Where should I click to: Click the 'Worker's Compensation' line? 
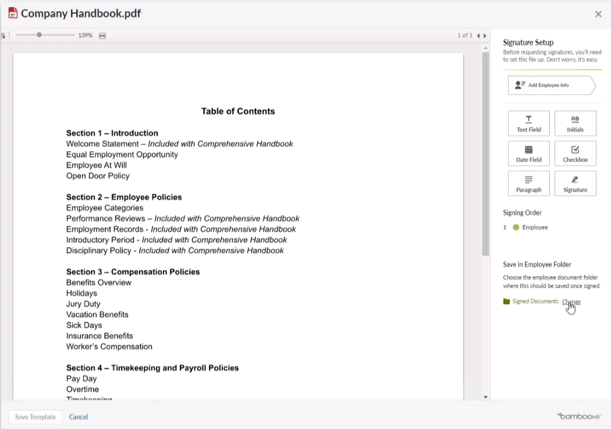point(109,347)
